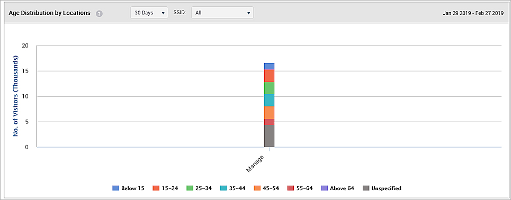
Task: Toggle the 45-54 legend entry
Action: tap(266, 188)
